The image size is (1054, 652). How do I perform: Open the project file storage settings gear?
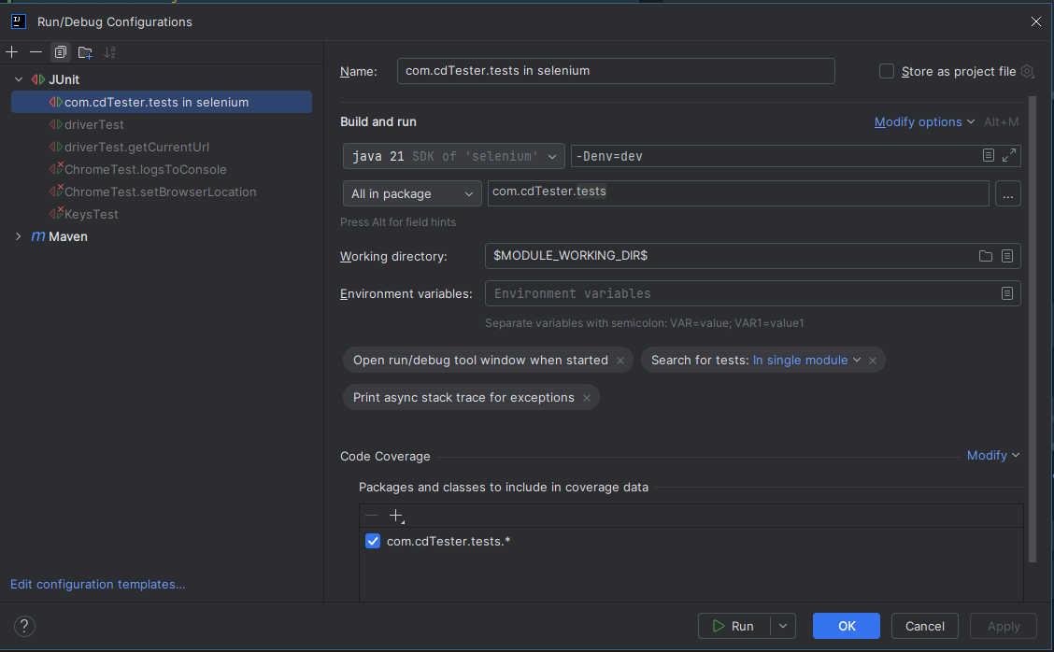click(x=1027, y=71)
